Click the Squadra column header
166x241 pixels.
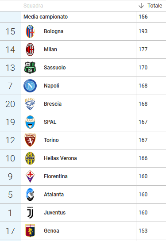point(33,6)
